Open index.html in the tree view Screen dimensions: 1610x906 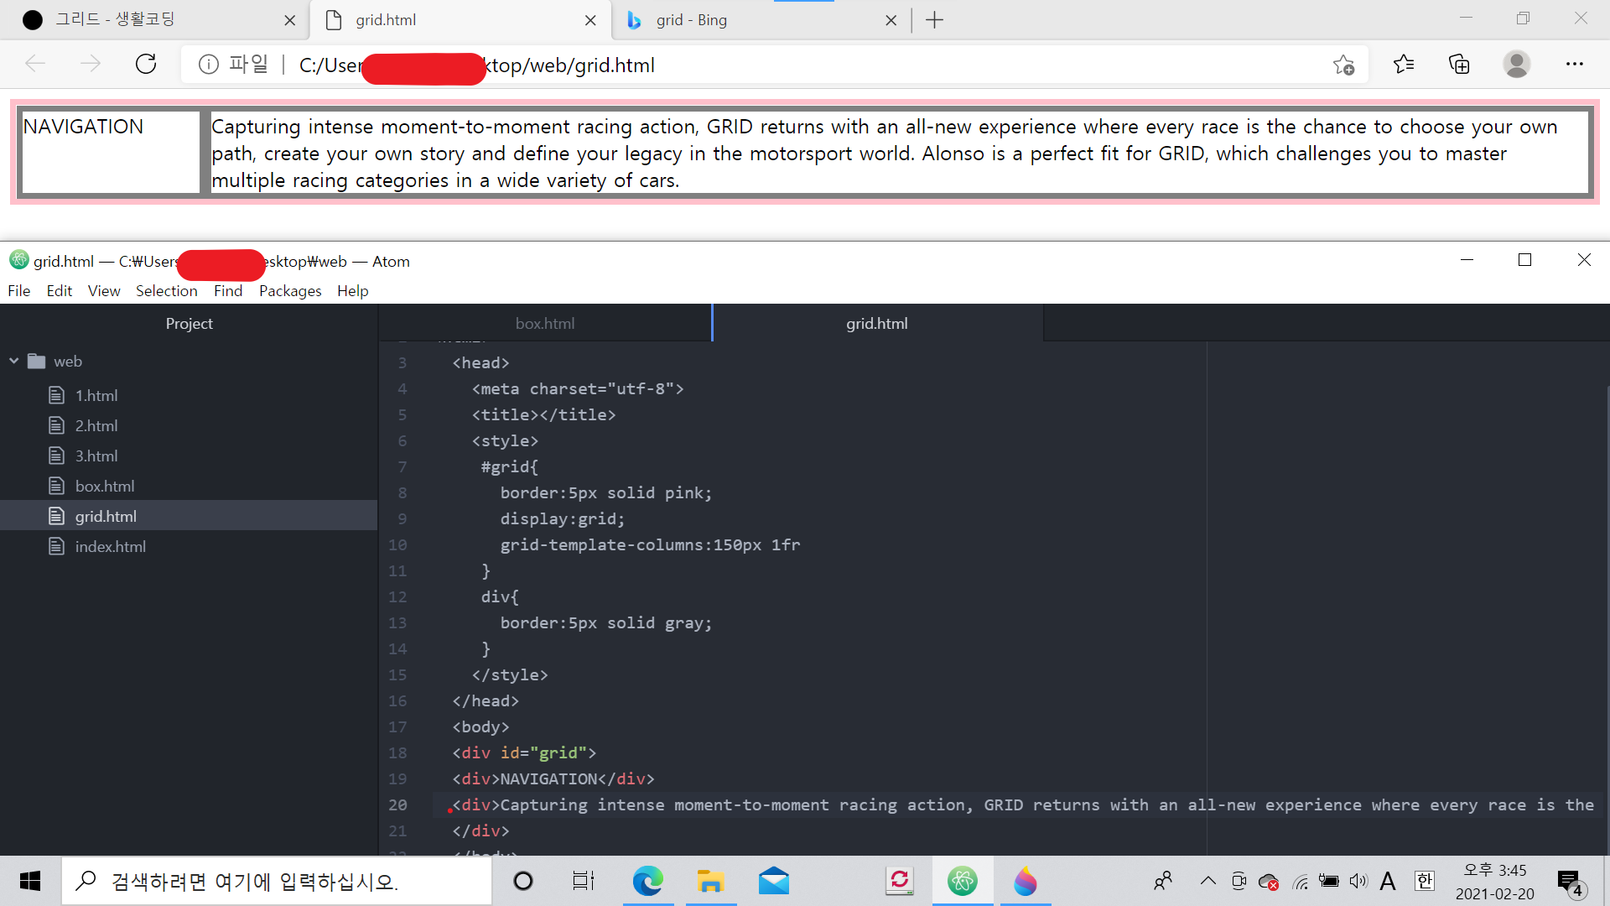pos(110,547)
